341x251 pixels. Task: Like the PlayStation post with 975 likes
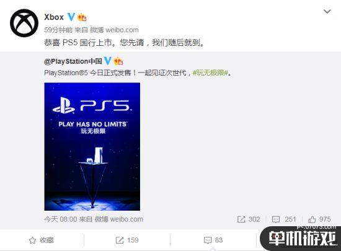click(x=319, y=219)
